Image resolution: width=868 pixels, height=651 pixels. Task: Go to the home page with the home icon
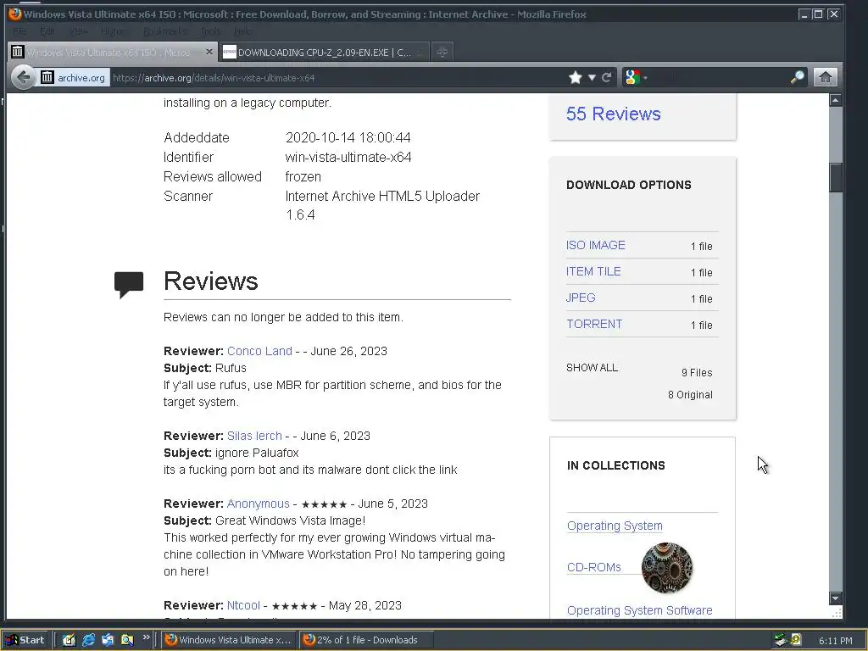point(825,77)
